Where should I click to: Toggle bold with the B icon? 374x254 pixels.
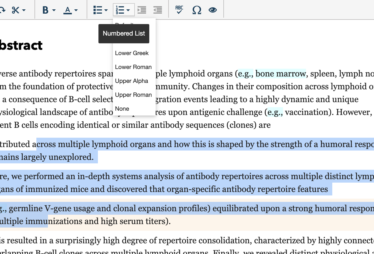45,10
